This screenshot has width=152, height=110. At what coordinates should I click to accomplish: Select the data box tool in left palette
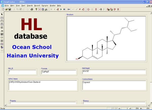2,18
